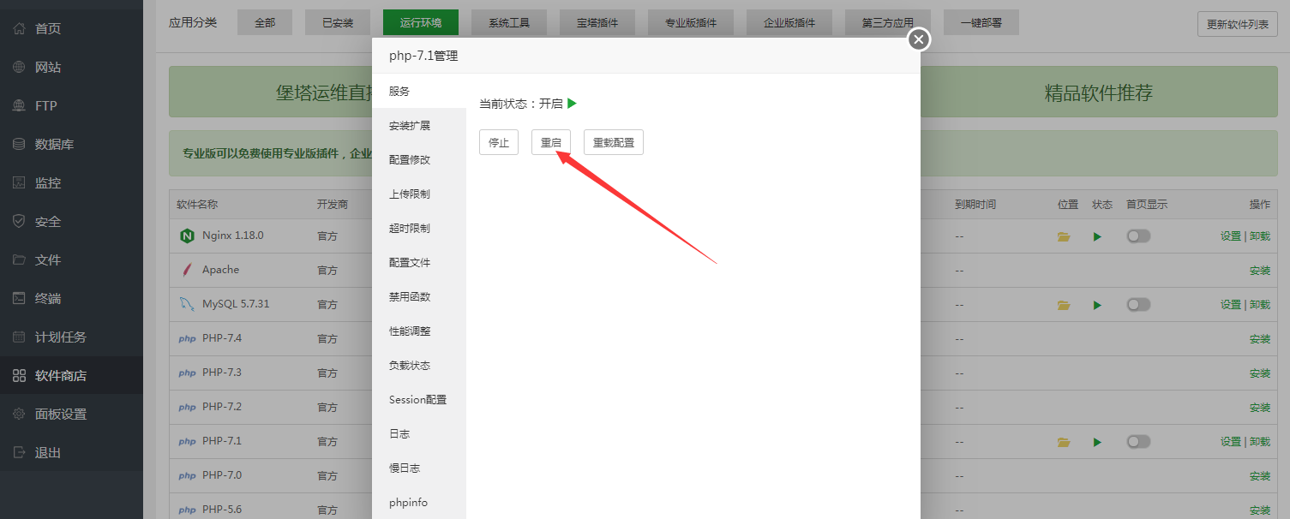
Task: Select the 第三方应用 category
Action: pyautogui.click(x=888, y=23)
